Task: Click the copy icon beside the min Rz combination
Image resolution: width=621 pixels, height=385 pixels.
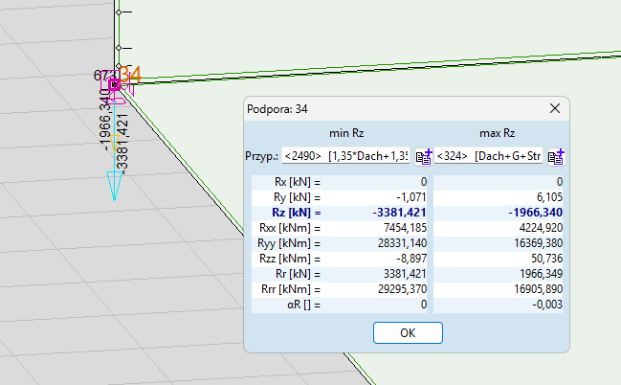Action: tap(423, 156)
